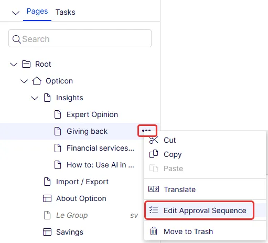Collapse the Root tree node
268x243 pixels.
click(x=14, y=64)
